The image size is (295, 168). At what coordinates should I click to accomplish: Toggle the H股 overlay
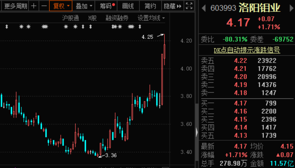pos(93,18)
